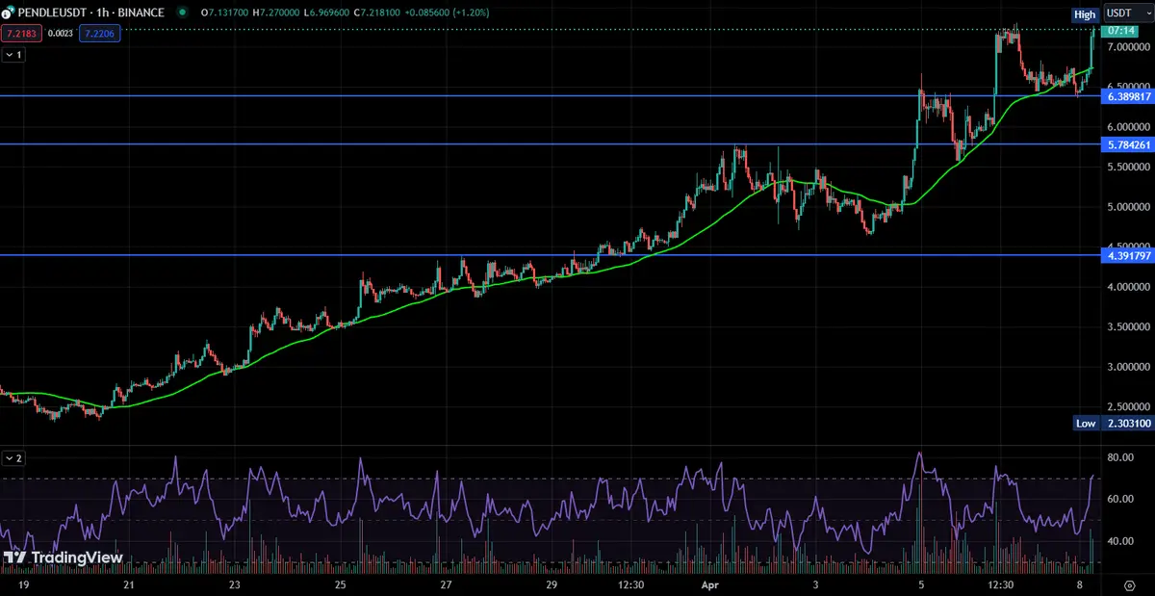
Task: Click the 8 date axis label
Action: (1080, 584)
